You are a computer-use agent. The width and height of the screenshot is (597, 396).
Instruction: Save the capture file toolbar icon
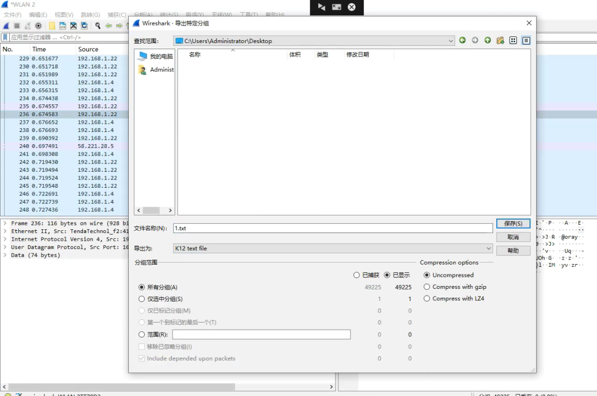tap(62, 26)
